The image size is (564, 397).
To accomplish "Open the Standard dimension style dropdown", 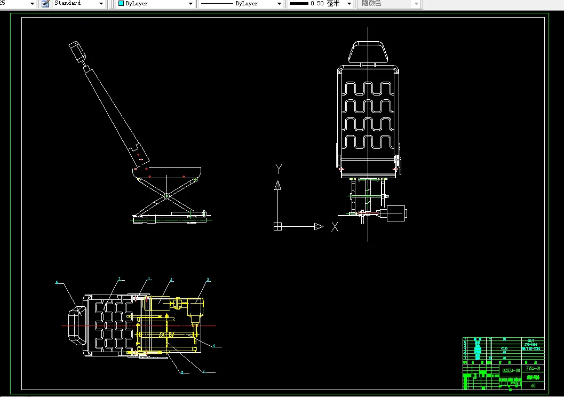I will 101,4.
